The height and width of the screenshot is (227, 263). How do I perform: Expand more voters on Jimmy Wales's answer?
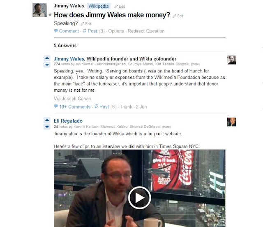(x=195, y=64)
